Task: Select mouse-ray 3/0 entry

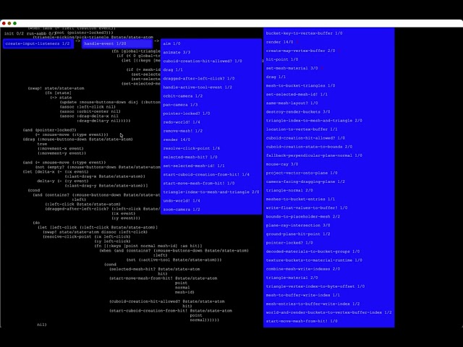Action: click(282, 164)
